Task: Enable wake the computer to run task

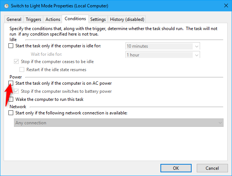Action: (x=11, y=99)
